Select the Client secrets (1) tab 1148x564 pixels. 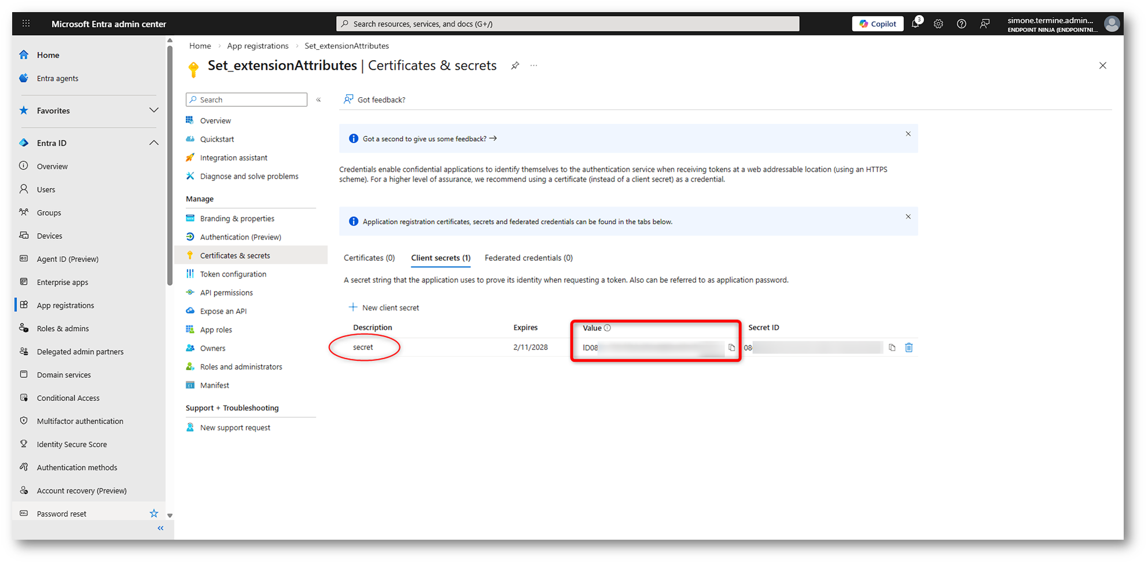pos(441,258)
